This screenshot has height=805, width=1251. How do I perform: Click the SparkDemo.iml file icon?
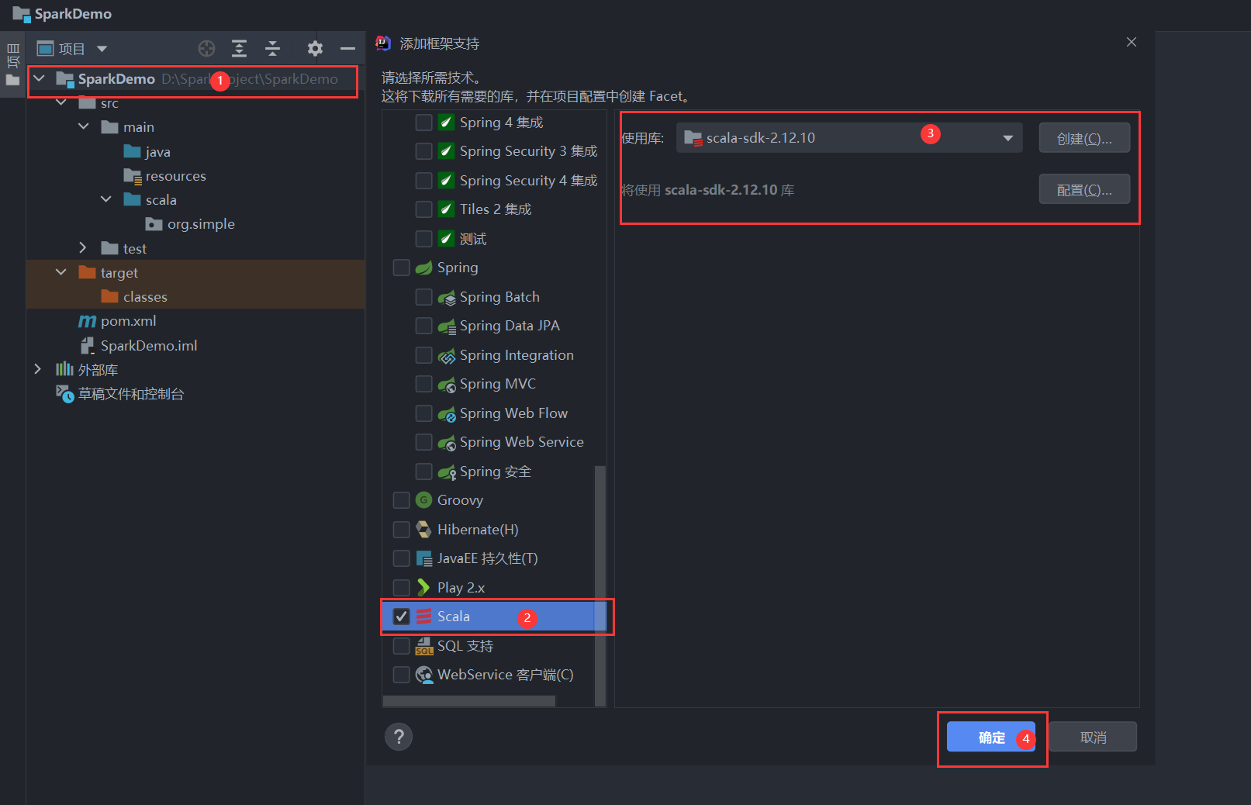(x=88, y=346)
